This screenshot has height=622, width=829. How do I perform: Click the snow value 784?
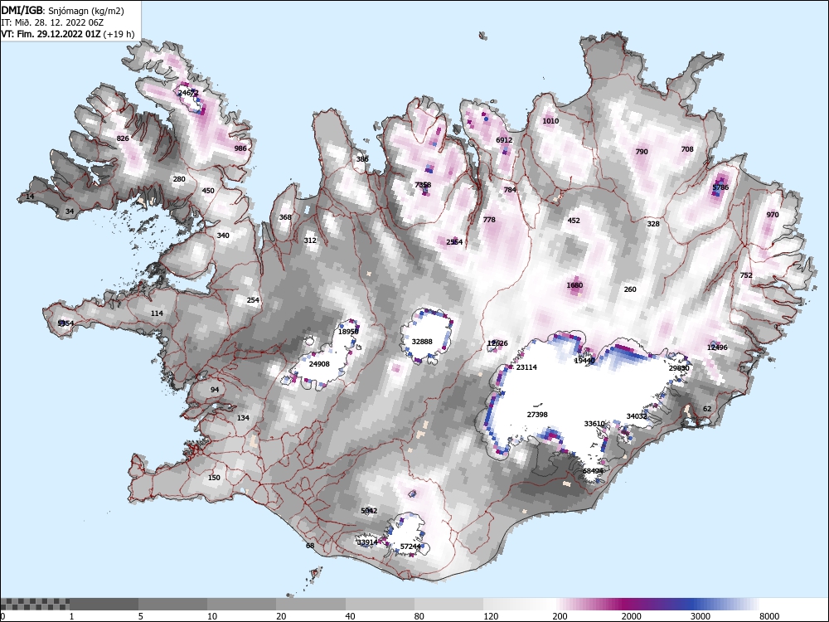click(510, 190)
